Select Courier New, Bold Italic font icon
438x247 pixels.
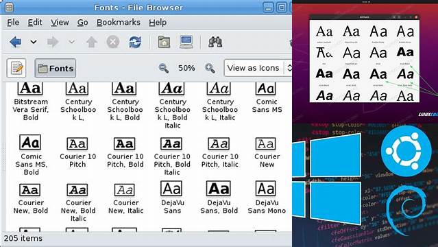[77, 190]
